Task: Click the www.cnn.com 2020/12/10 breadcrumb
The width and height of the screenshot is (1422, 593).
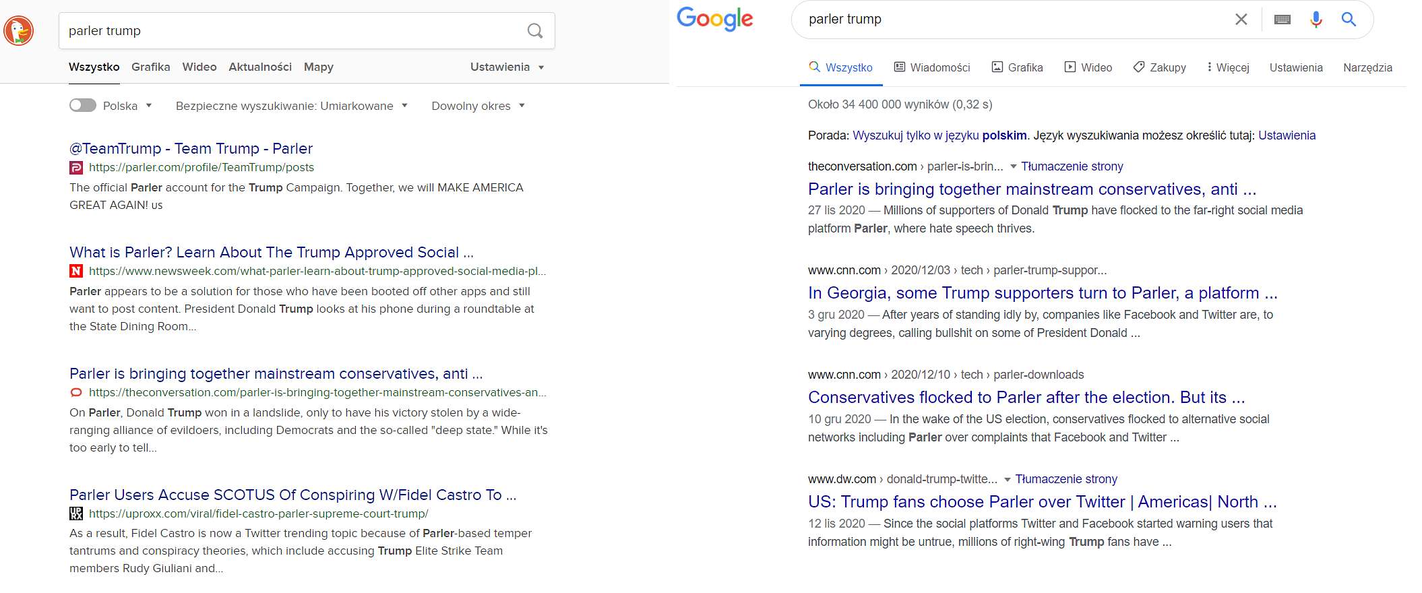Action: point(946,375)
